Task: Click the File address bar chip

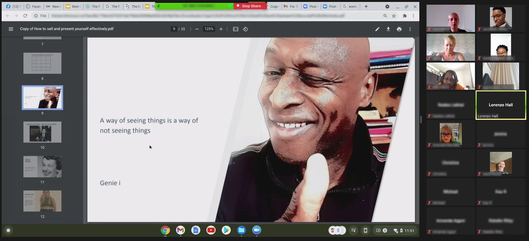Action: 40,15
